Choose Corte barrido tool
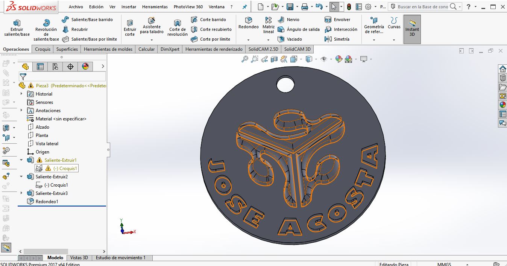 click(x=208, y=20)
